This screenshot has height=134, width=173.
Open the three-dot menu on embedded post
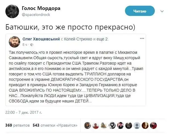pyautogui.click(x=142, y=38)
